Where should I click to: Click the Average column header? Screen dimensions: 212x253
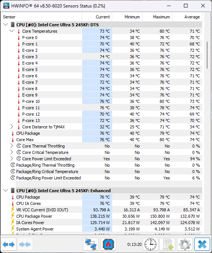point(187,17)
